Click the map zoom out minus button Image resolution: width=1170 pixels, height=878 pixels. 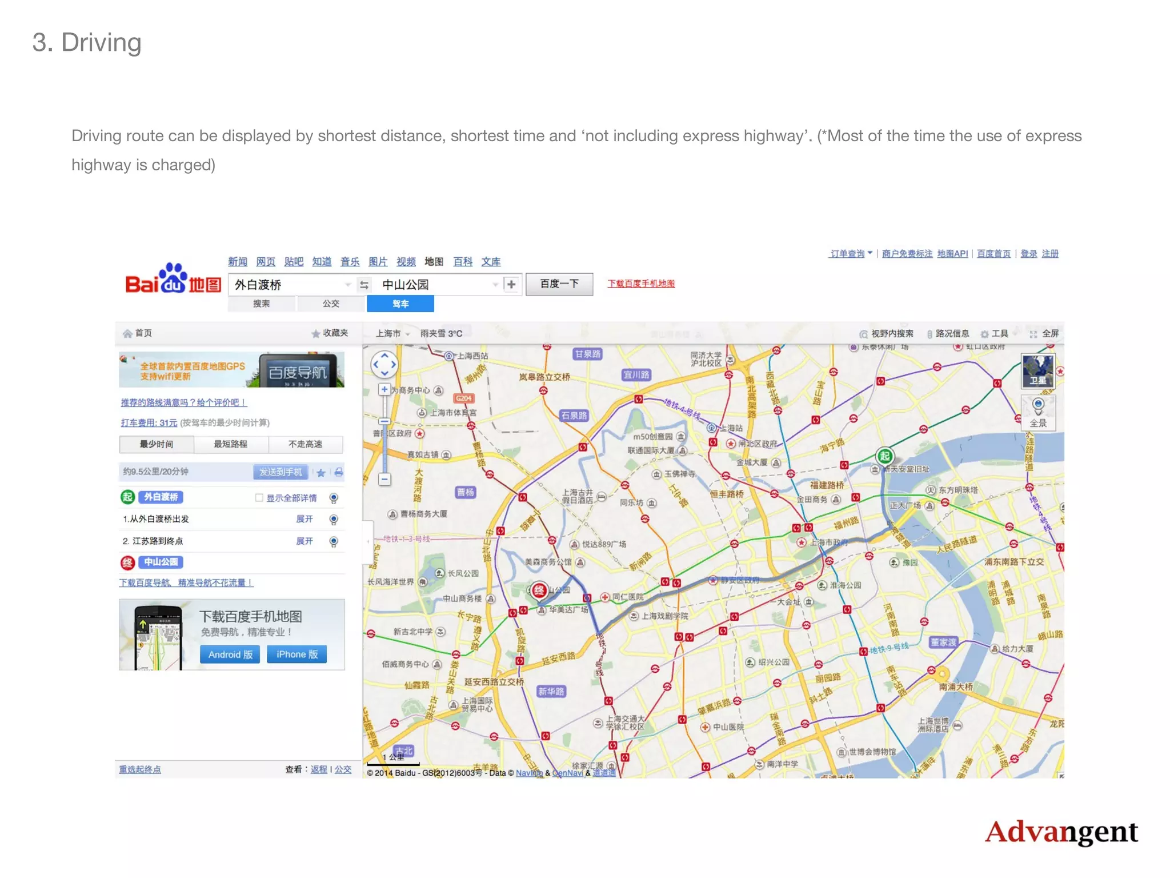point(384,479)
